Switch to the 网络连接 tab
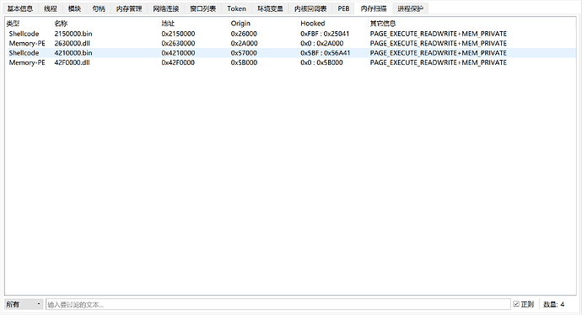Screen dimensions: 582x315 coord(166,8)
